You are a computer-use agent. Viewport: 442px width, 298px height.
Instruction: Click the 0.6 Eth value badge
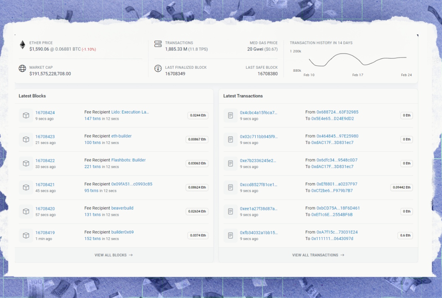(x=405, y=235)
